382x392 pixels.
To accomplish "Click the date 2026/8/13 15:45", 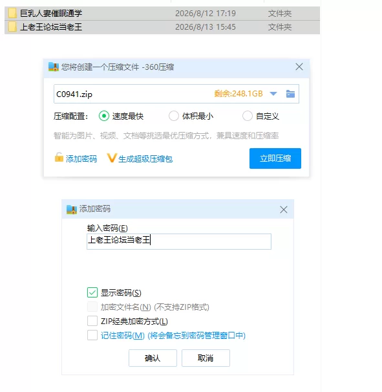I will point(206,27).
